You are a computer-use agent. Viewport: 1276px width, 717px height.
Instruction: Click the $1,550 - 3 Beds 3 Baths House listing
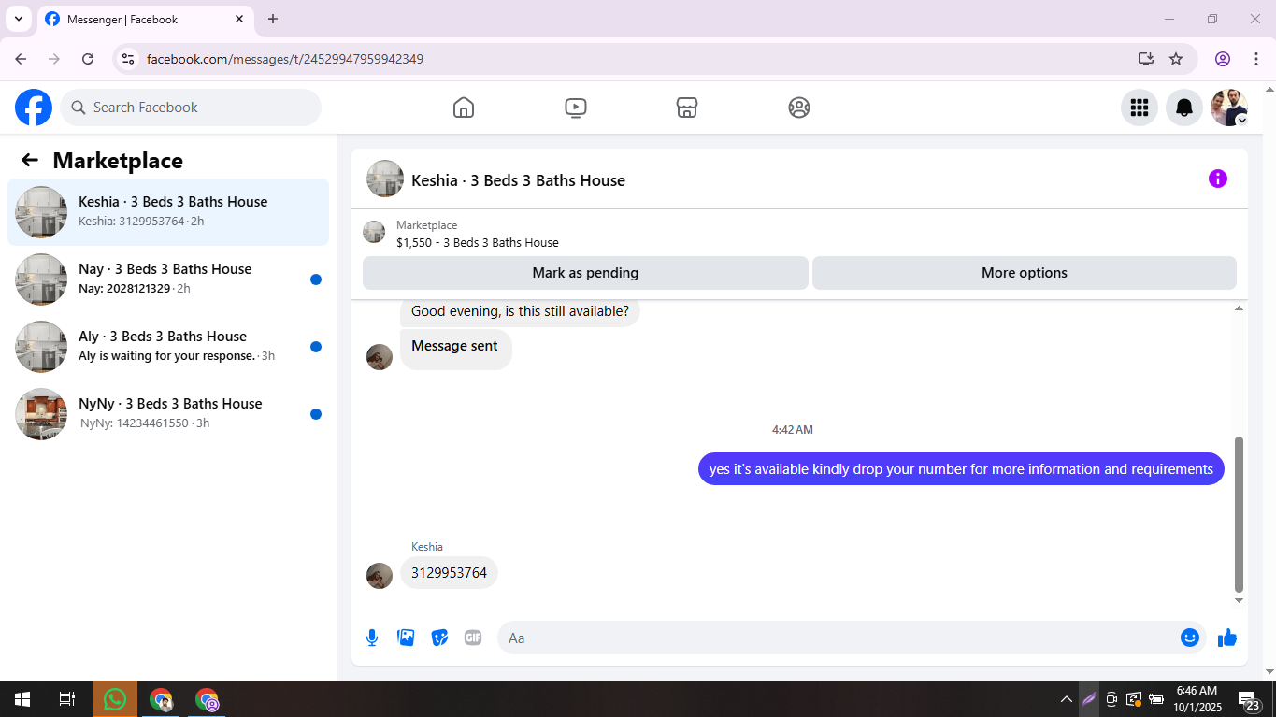pos(478,242)
